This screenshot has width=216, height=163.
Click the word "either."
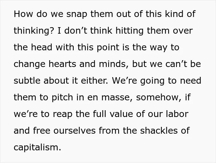94,81
